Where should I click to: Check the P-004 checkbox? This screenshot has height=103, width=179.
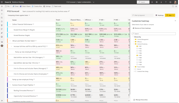pos(137,53)
